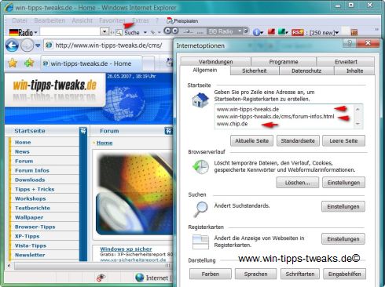This screenshot has height=287, width=385.
Task: Click the Löschen... button under Browserverlauf
Action: coord(298,183)
